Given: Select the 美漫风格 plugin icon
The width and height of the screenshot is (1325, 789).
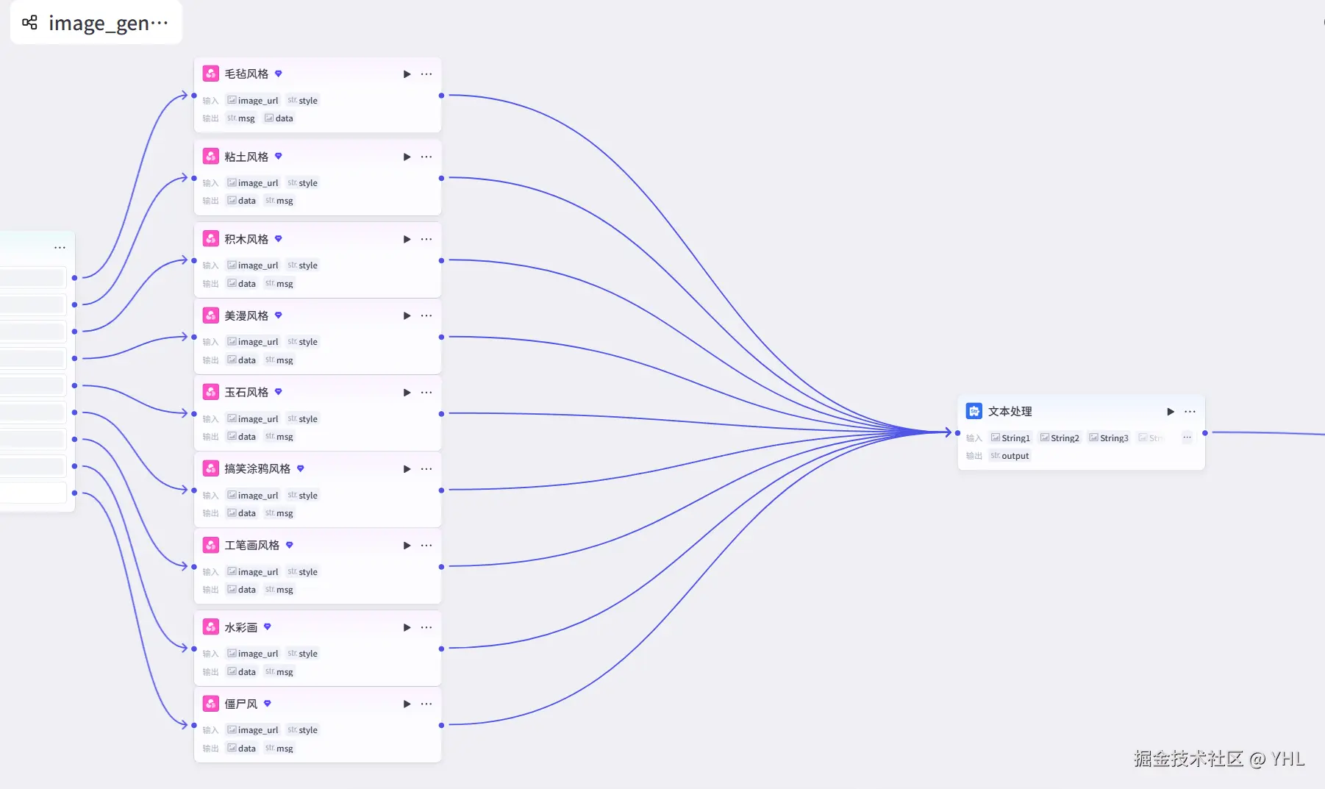Looking at the screenshot, I should (x=211, y=315).
